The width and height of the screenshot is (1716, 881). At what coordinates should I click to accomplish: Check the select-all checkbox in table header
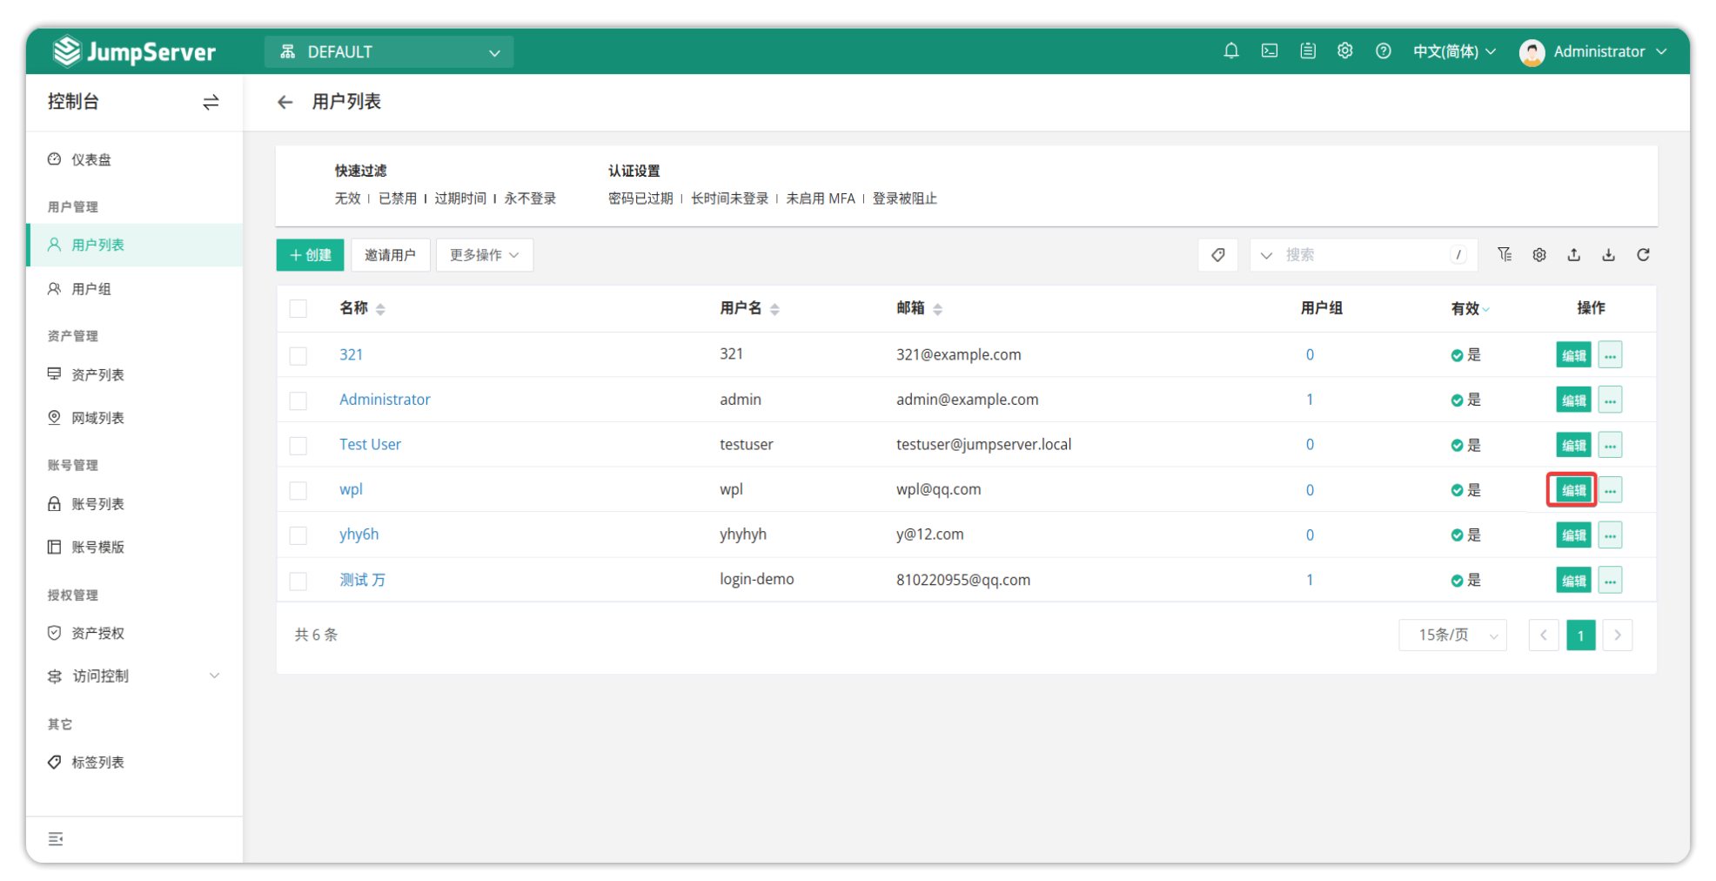pos(298,309)
